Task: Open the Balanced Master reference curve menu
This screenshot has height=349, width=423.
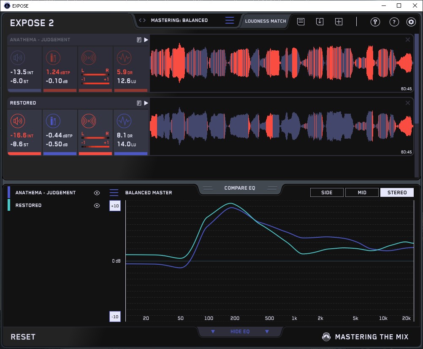Action: pyautogui.click(x=114, y=193)
